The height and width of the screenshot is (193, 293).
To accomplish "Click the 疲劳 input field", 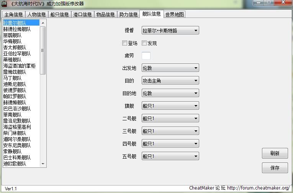I will click(146, 55).
